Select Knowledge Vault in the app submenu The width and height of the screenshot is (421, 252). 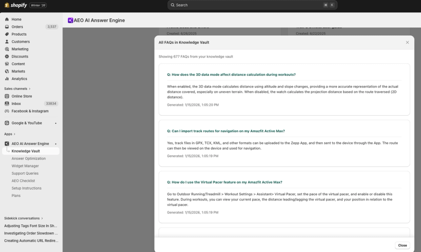(x=26, y=151)
